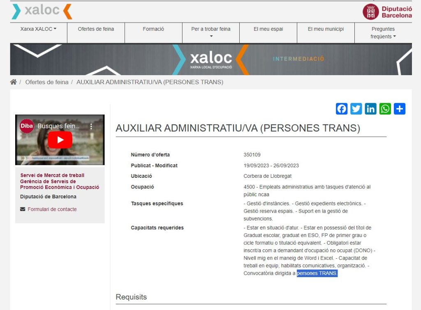Play the Busques feina YouTube video

(60, 140)
